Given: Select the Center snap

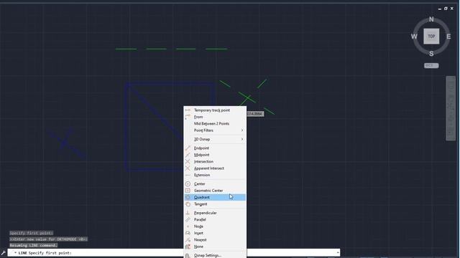Looking at the screenshot, I should click(x=215, y=184).
